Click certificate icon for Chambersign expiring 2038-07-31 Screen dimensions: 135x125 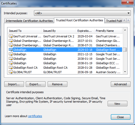click(x=11, y=45)
